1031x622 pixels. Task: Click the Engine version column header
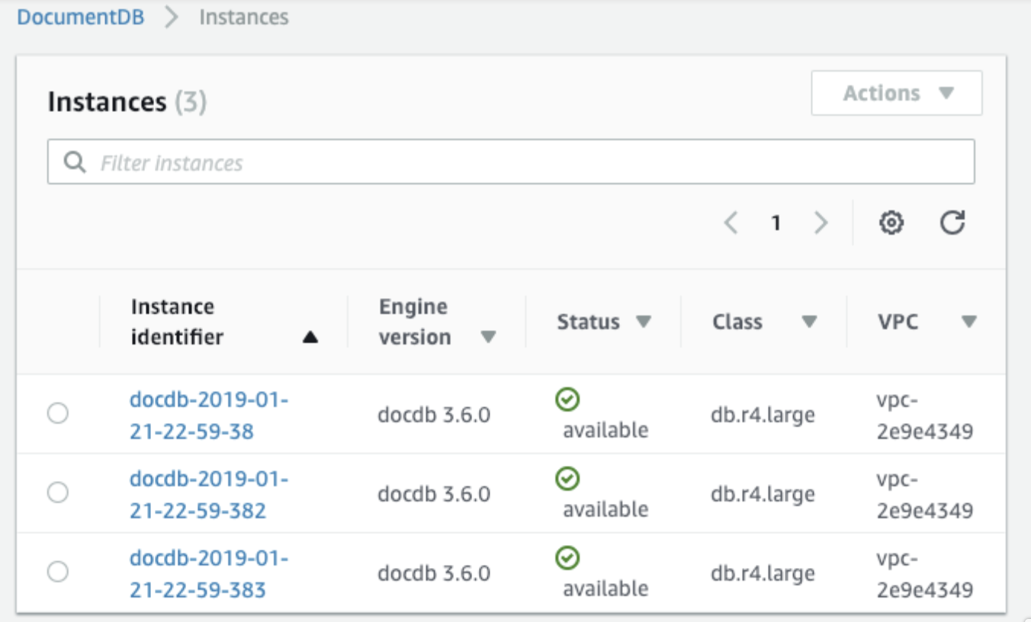[415, 322]
